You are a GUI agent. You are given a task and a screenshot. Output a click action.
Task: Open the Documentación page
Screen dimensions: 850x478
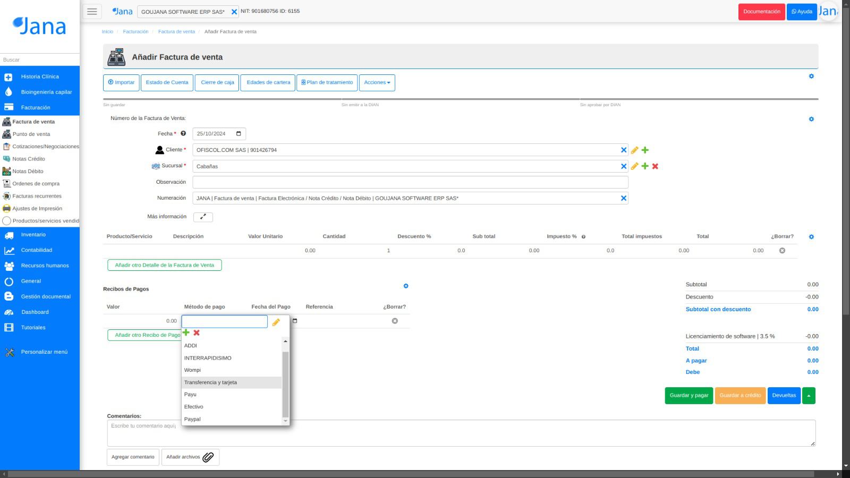pyautogui.click(x=761, y=12)
